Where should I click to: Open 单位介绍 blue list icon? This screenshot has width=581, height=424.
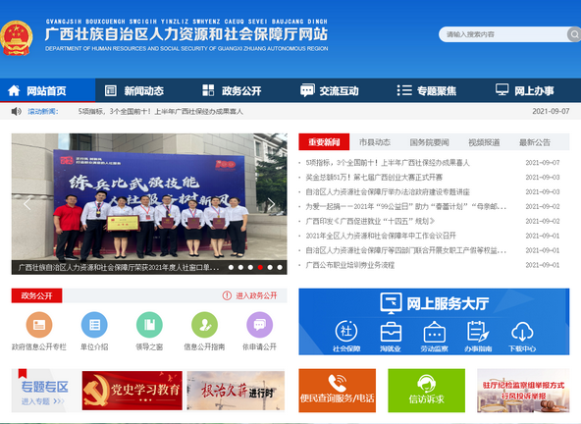(94, 325)
